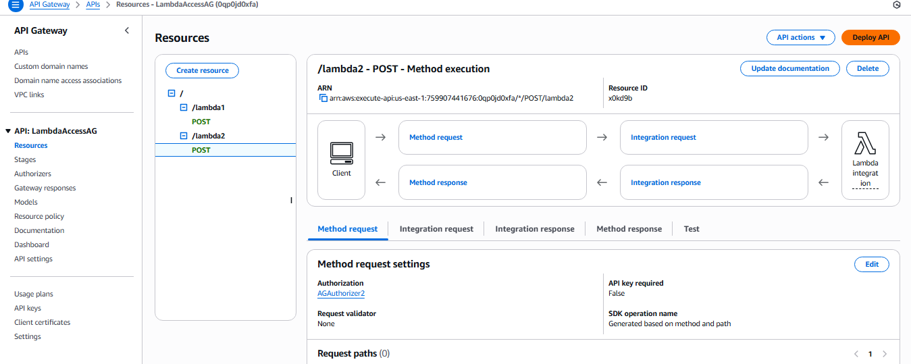The width and height of the screenshot is (911, 364).
Task: Click the Create resource button
Action: click(x=203, y=70)
